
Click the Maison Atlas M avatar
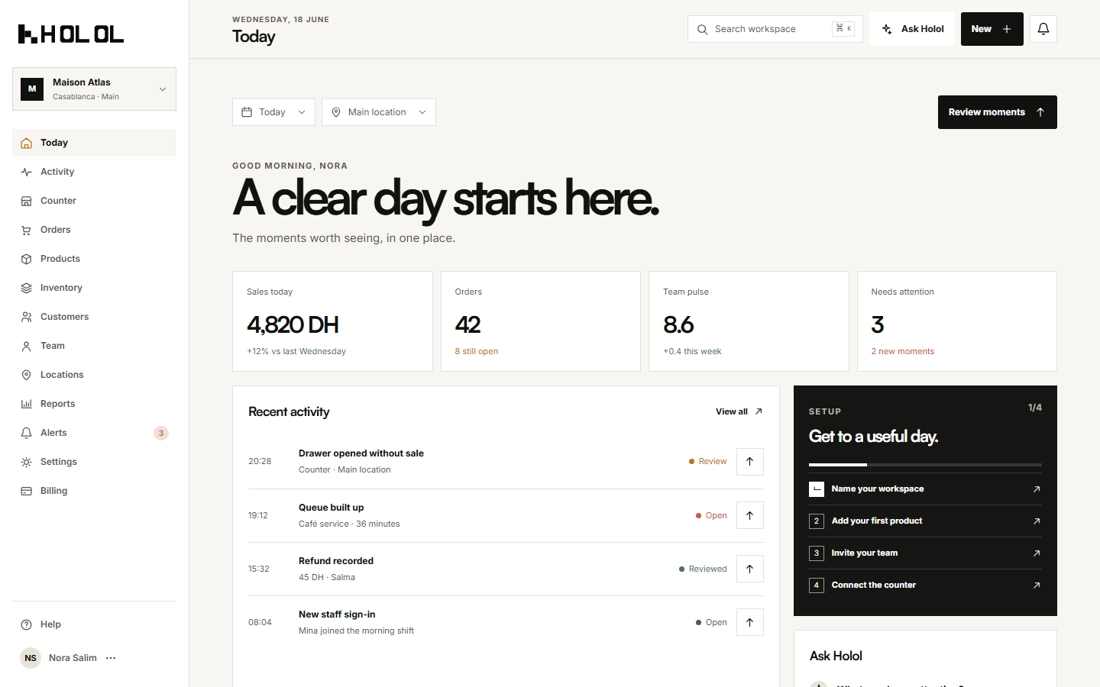32,89
